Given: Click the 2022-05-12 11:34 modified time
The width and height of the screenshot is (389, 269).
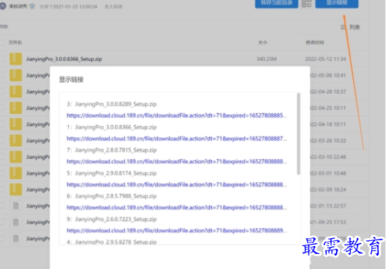Looking at the screenshot, I should [326, 59].
